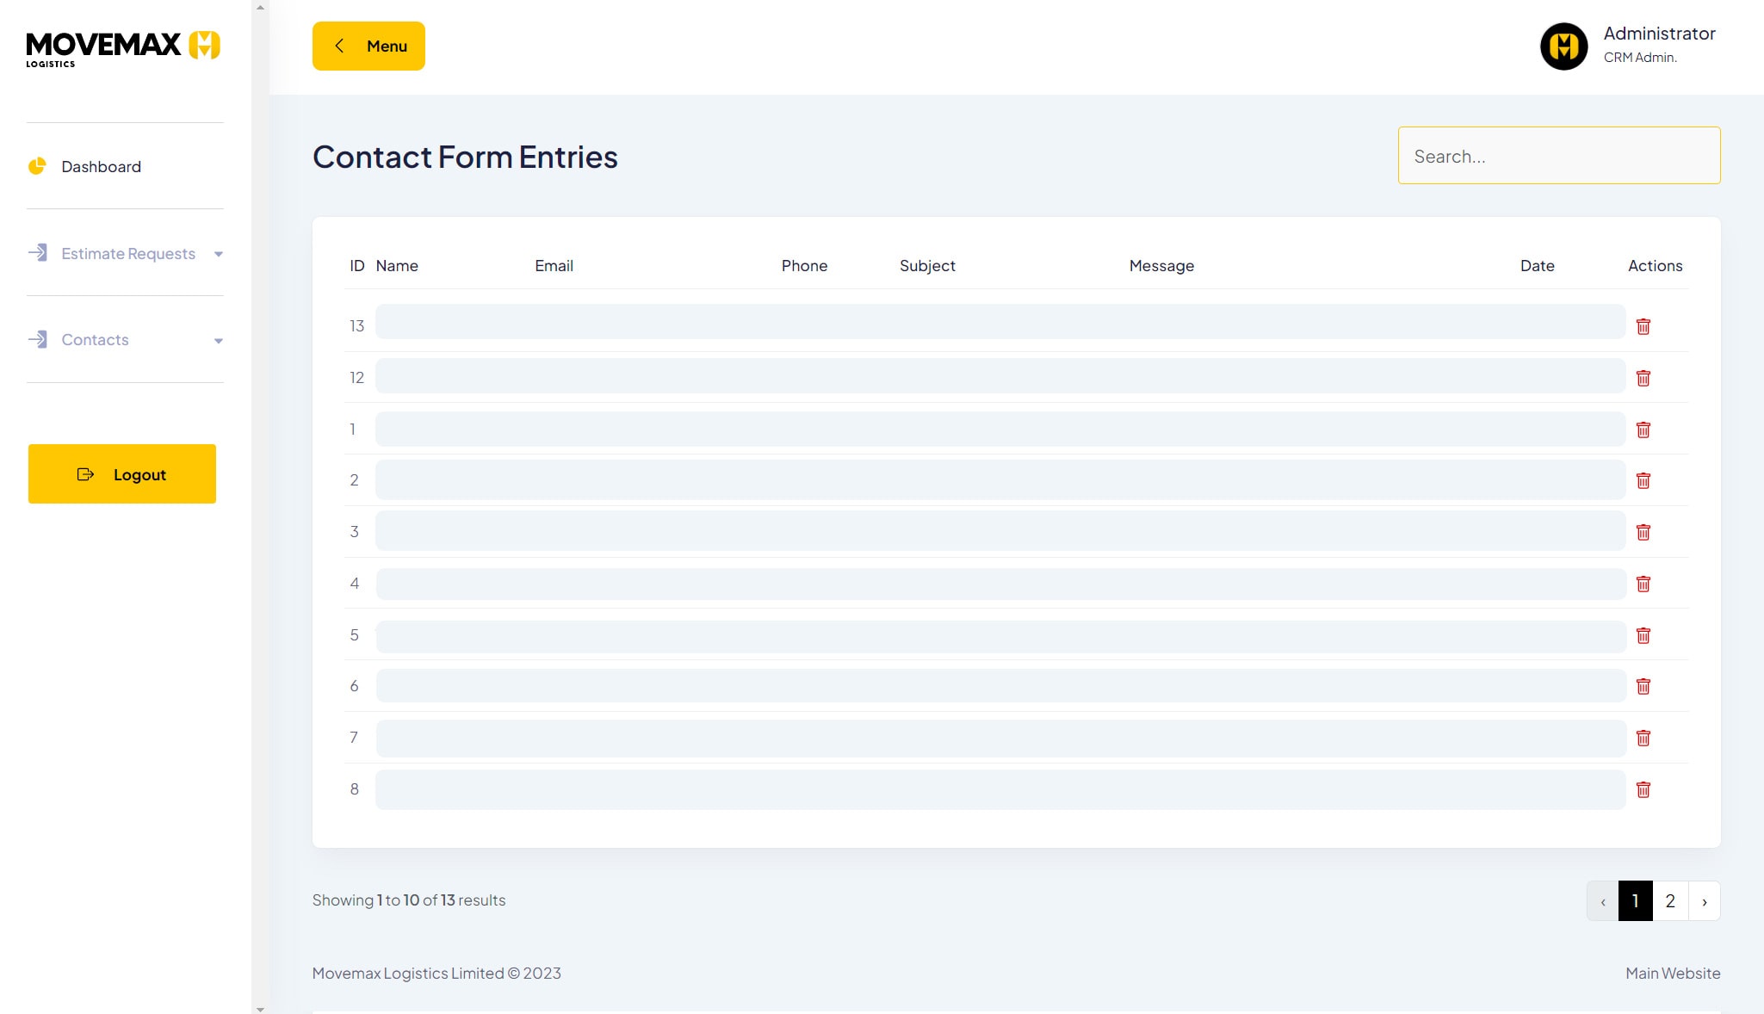Click next page arrow in pagination
Screen dimensions: 1764x1014
[x=1704, y=901]
